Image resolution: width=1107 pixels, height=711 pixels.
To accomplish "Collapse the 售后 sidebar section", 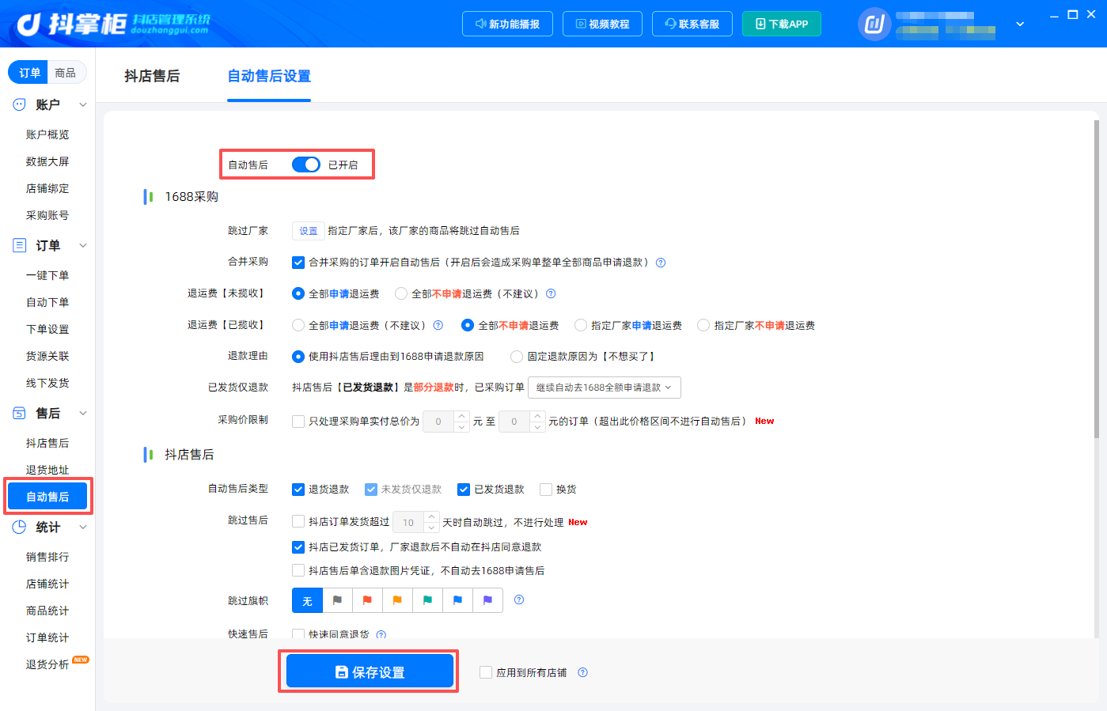I will click(x=83, y=413).
